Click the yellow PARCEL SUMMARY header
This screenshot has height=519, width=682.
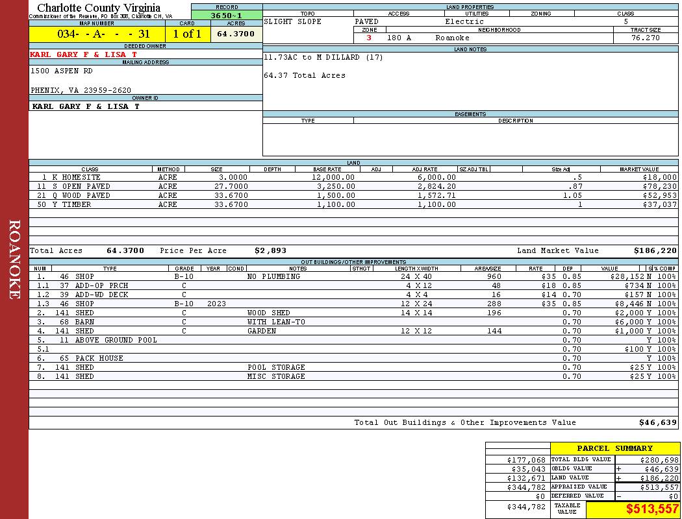[x=614, y=448]
